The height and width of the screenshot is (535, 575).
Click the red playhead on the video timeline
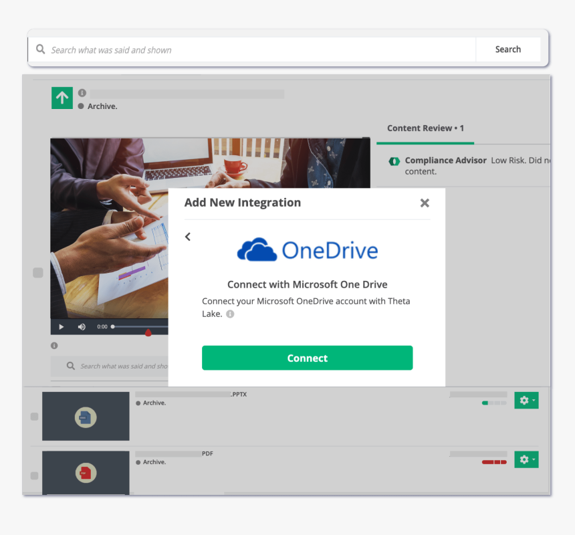pos(148,332)
